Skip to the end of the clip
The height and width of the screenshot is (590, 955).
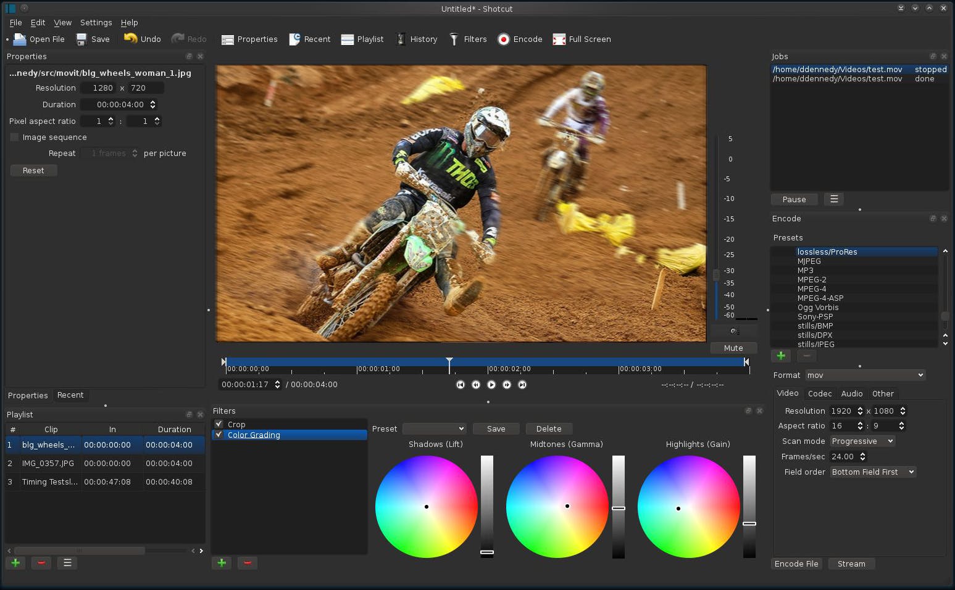[522, 385]
